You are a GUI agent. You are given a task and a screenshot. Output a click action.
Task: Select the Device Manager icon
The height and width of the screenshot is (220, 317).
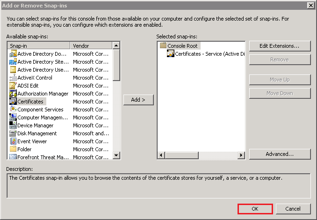[13, 125]
